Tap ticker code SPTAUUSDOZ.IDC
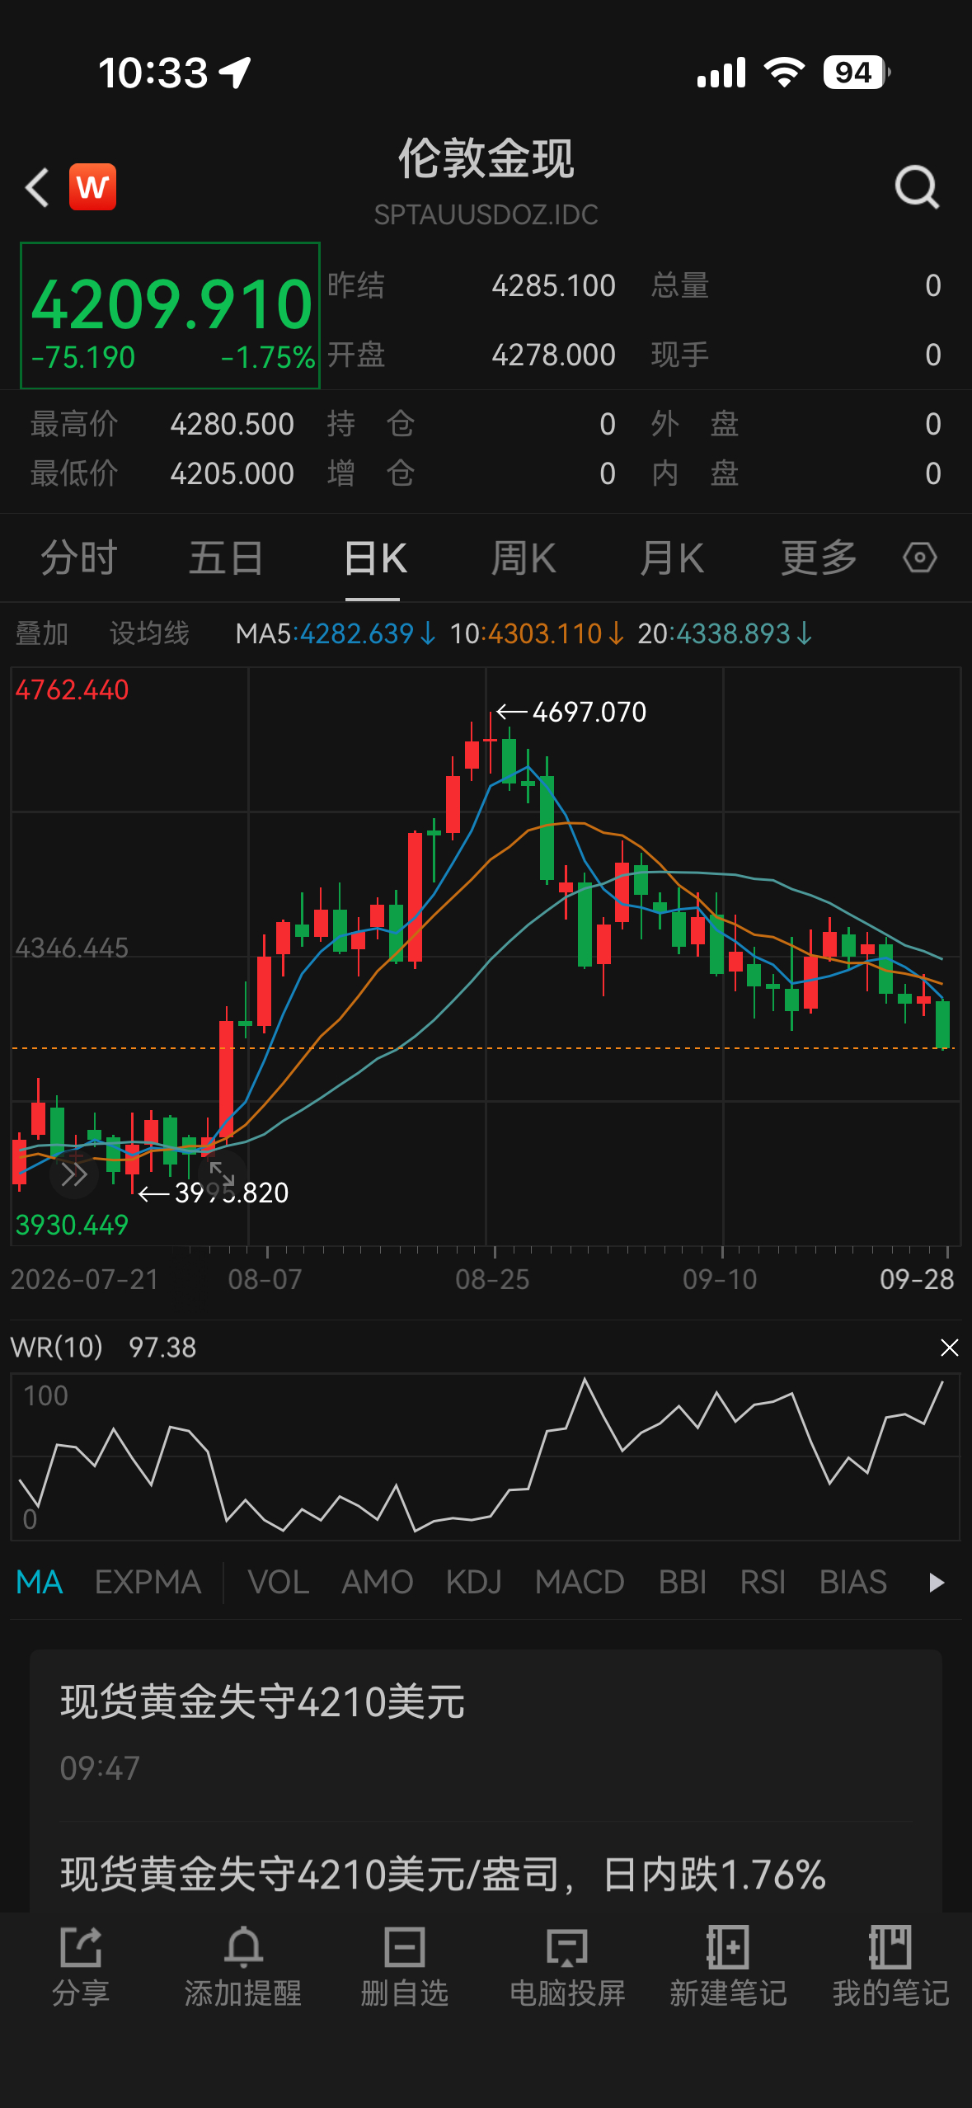This screenshot has height=2108, width=972. pyautogui.click(x=486, y=214)
